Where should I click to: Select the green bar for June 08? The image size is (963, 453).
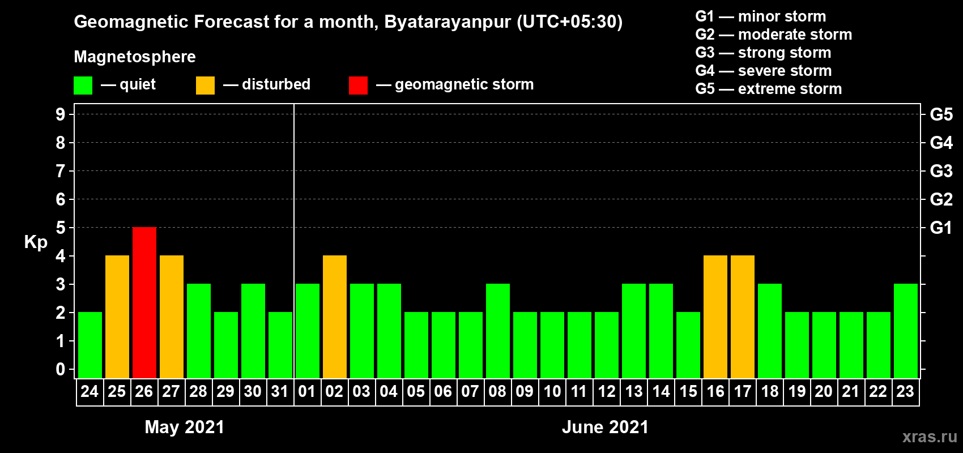click(498, 331)
